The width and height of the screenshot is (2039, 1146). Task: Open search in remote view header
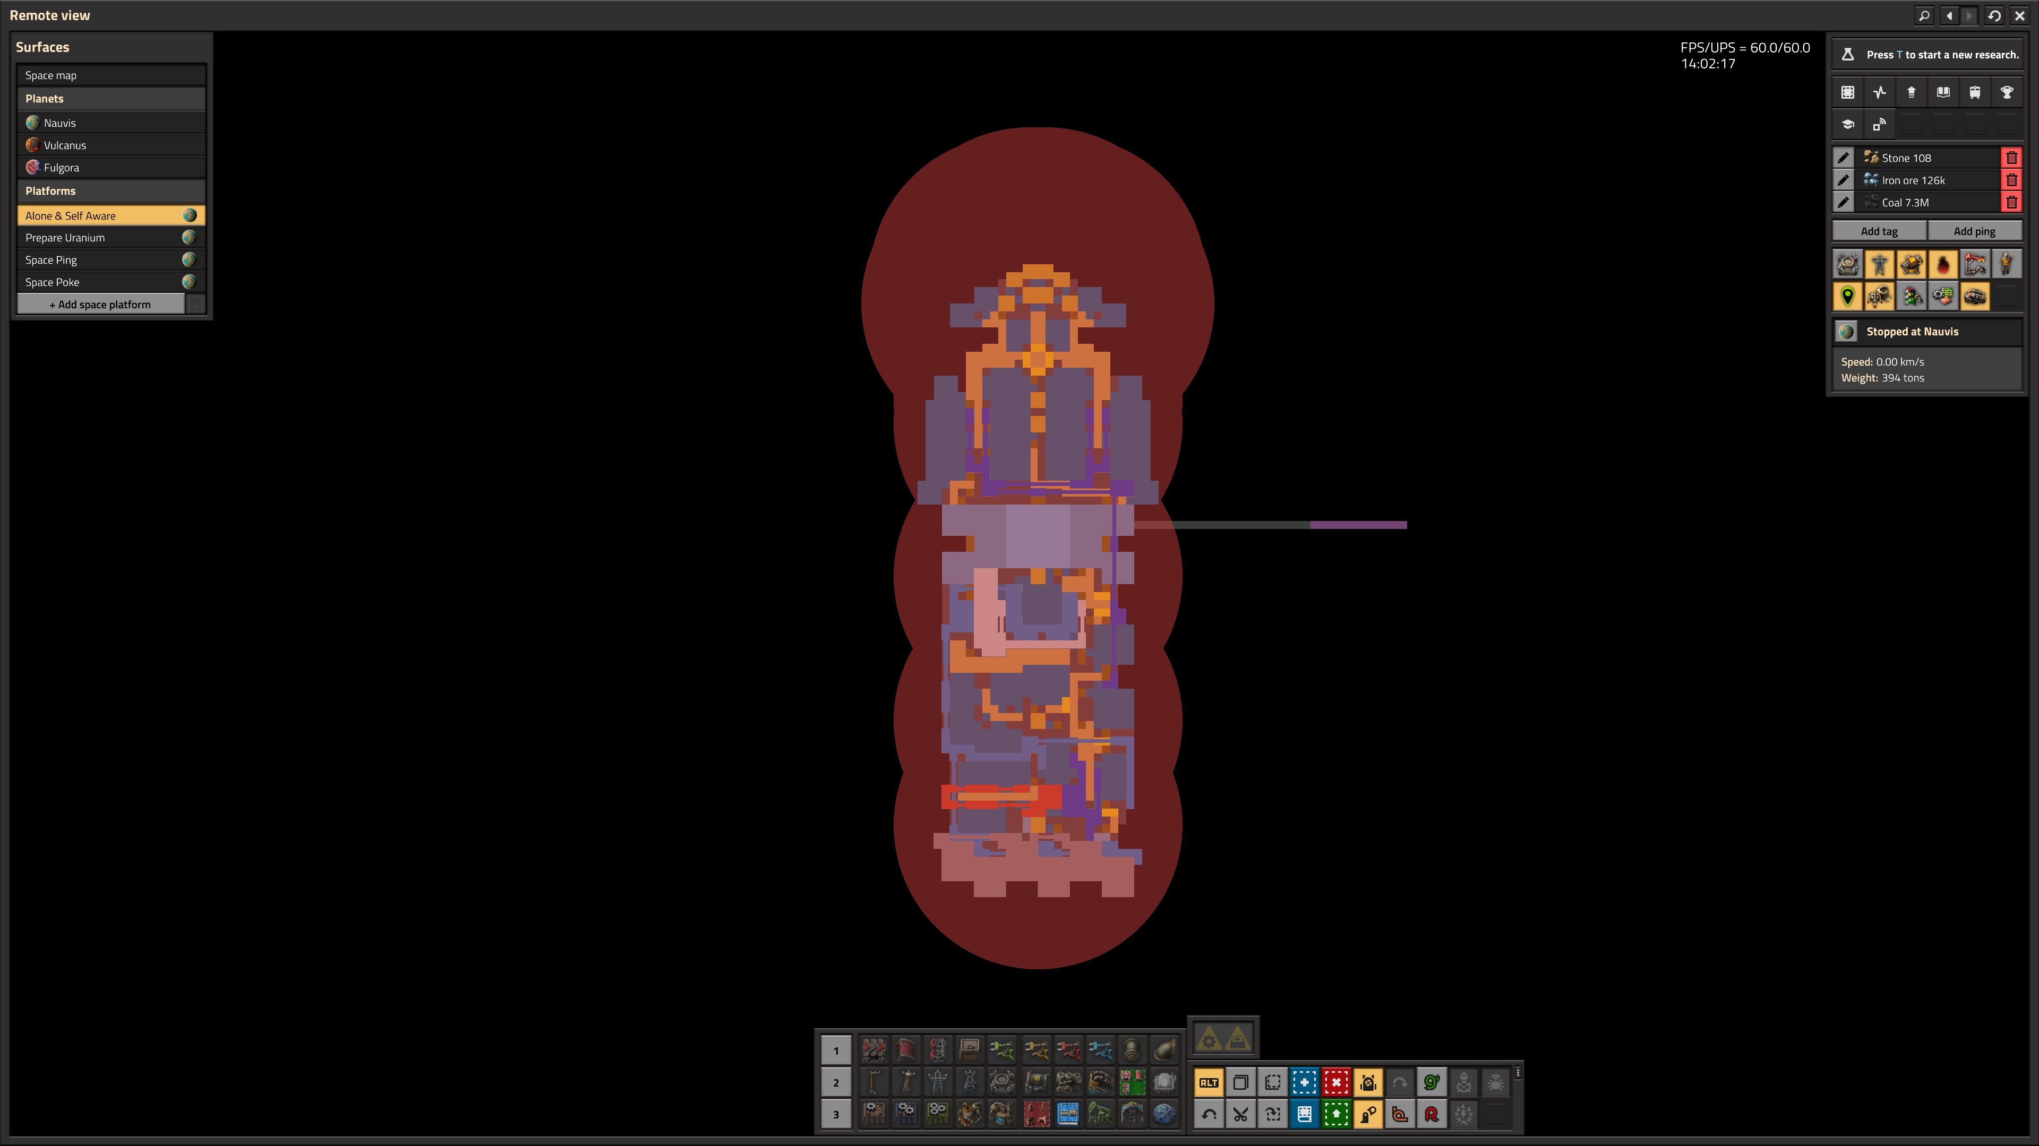click(1923, 16)
